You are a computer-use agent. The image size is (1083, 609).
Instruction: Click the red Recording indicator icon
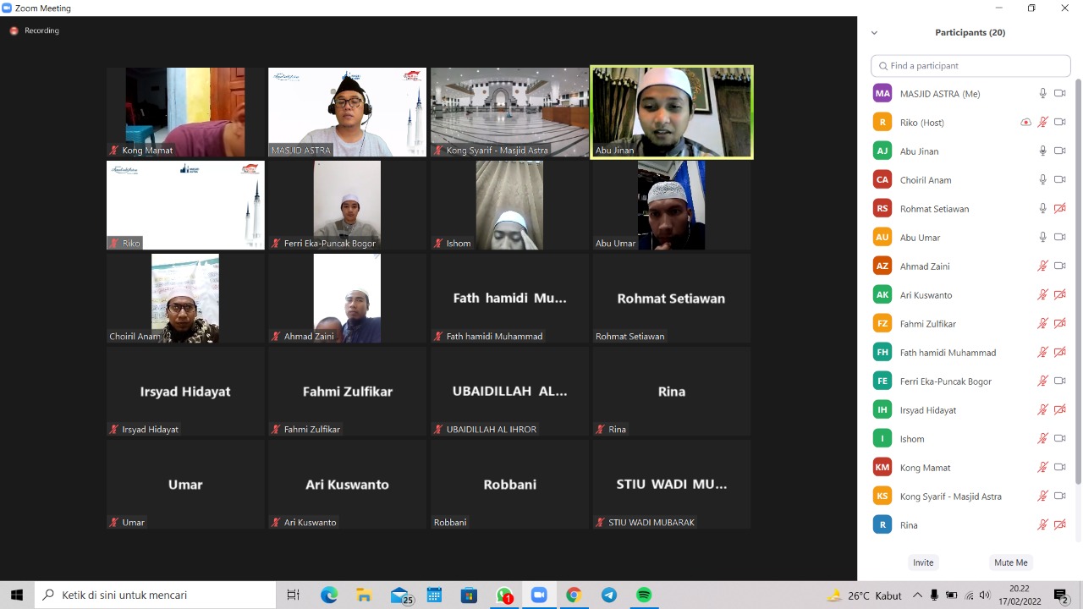point(14,30)
